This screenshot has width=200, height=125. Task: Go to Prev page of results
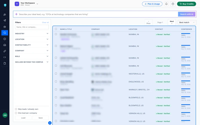click(148, 22)
